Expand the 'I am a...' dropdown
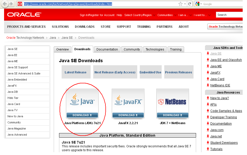Image resolution: width=247 pixels, height=155 pixels. click(x=185, y=15)
